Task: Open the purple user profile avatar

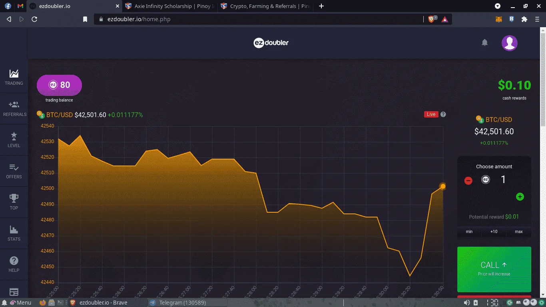Action: pos(510,43)
